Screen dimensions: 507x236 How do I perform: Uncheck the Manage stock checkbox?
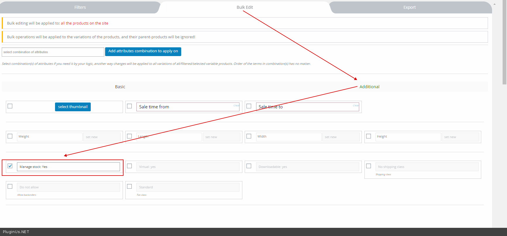[10, 166]
